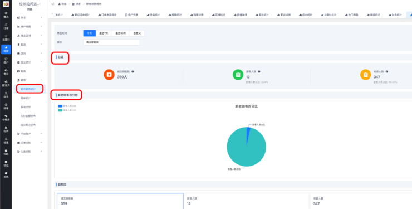Viewport: 412px width, 209px height.
Task: Click the green 新客人数 card icon
Action: pos(238,75)
